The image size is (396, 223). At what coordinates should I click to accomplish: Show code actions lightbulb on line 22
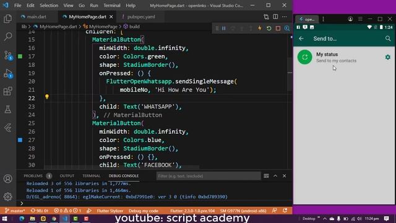pos(47,97)
